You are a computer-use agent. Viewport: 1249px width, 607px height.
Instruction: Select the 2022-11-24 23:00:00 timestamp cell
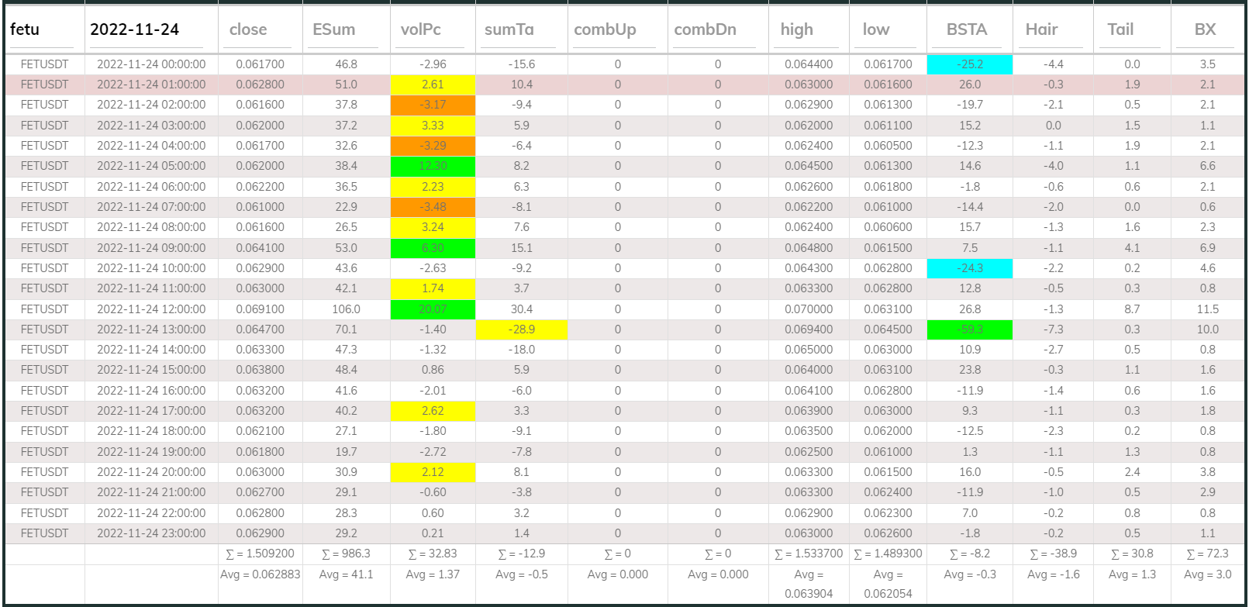151,533
